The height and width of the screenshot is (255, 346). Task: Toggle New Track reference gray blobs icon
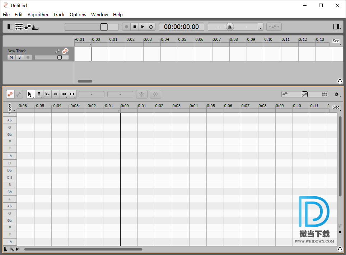pyautogui.click(x=57, y=51)
